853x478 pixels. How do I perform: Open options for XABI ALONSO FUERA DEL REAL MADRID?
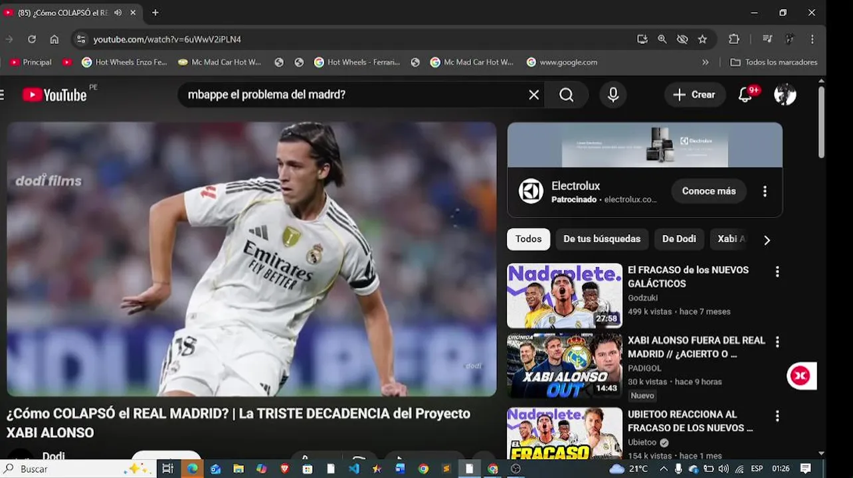[777, 342]
